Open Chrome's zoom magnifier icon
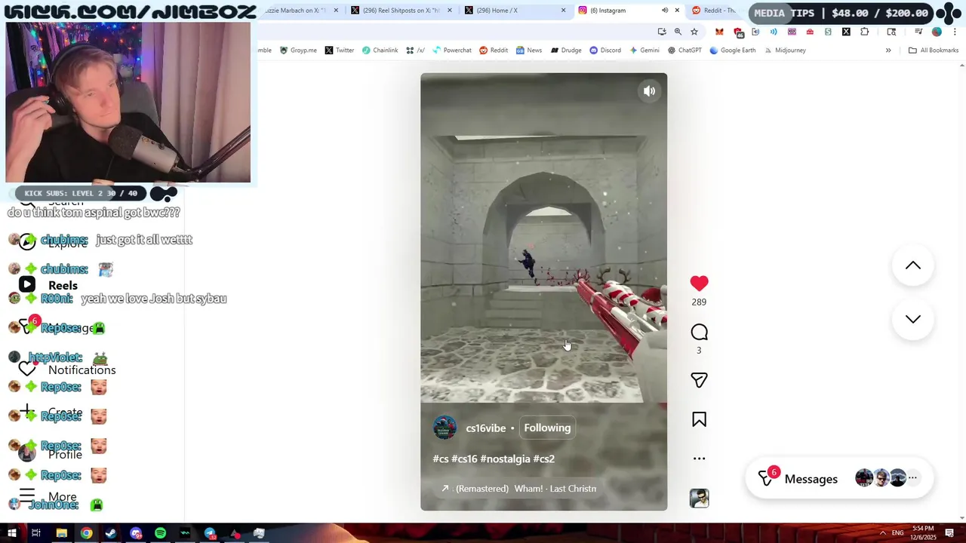966x543 pixels. pos(678,32)
